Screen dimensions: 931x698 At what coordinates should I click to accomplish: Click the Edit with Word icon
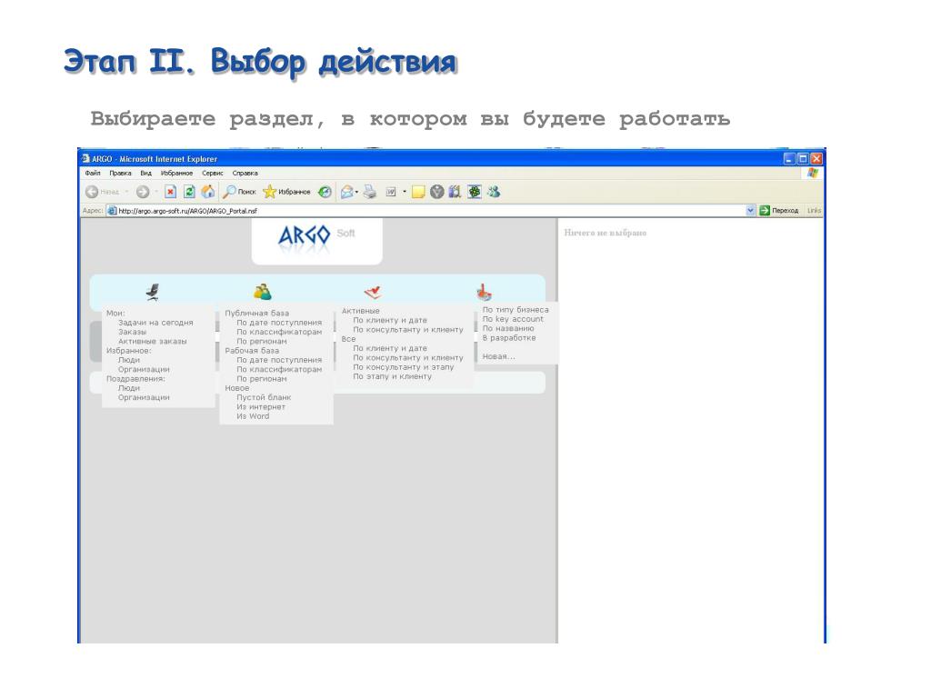click(x=391, y=192)
